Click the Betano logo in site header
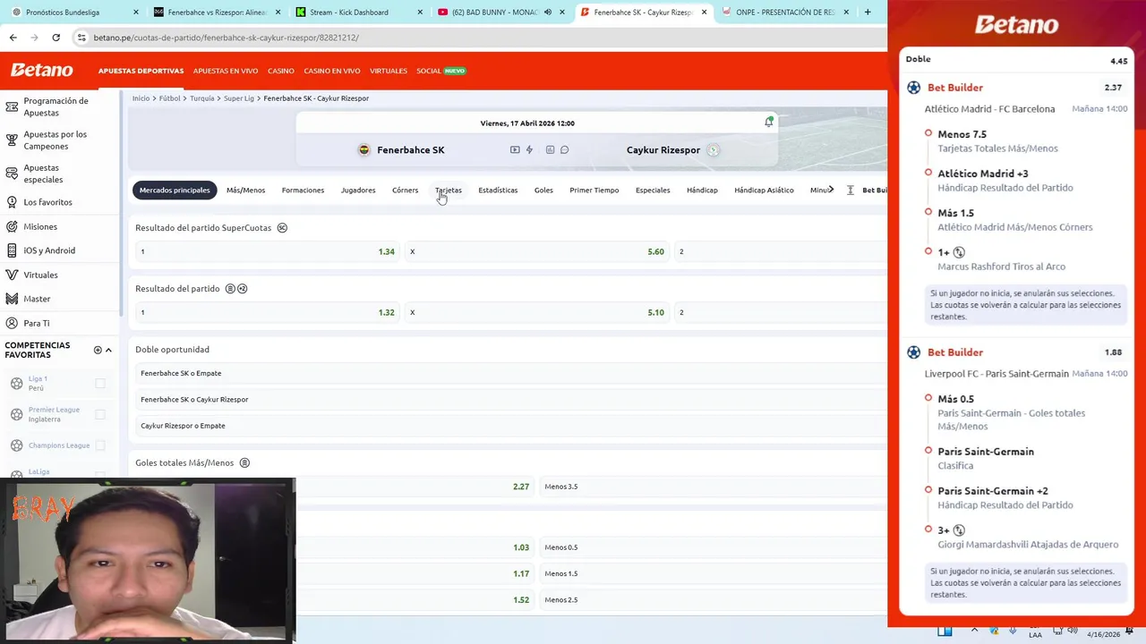1146x644 pixels. tap(41, 71)
